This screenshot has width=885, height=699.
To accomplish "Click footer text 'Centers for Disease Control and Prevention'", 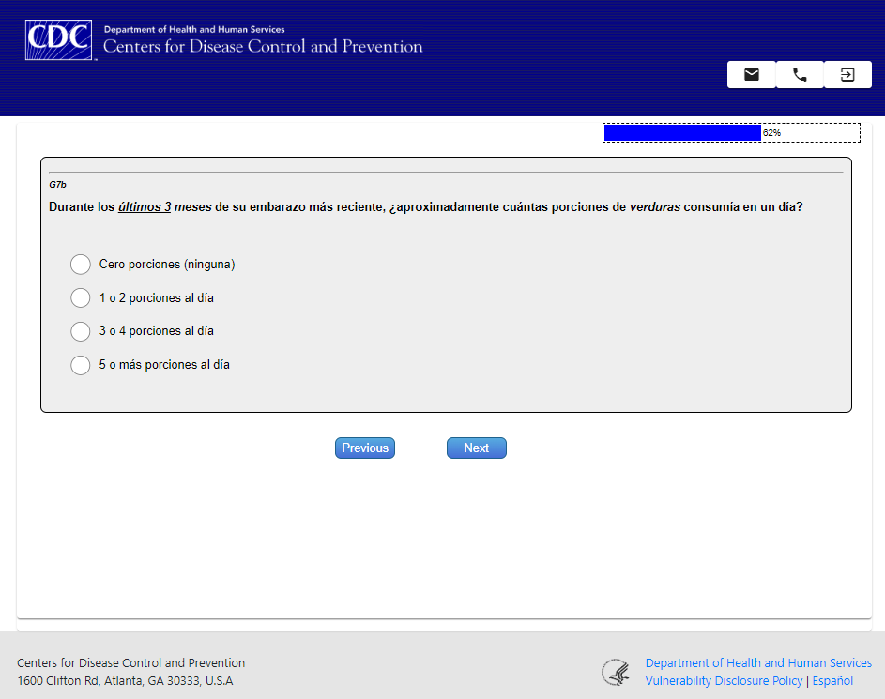I will [x=131, y=663].
